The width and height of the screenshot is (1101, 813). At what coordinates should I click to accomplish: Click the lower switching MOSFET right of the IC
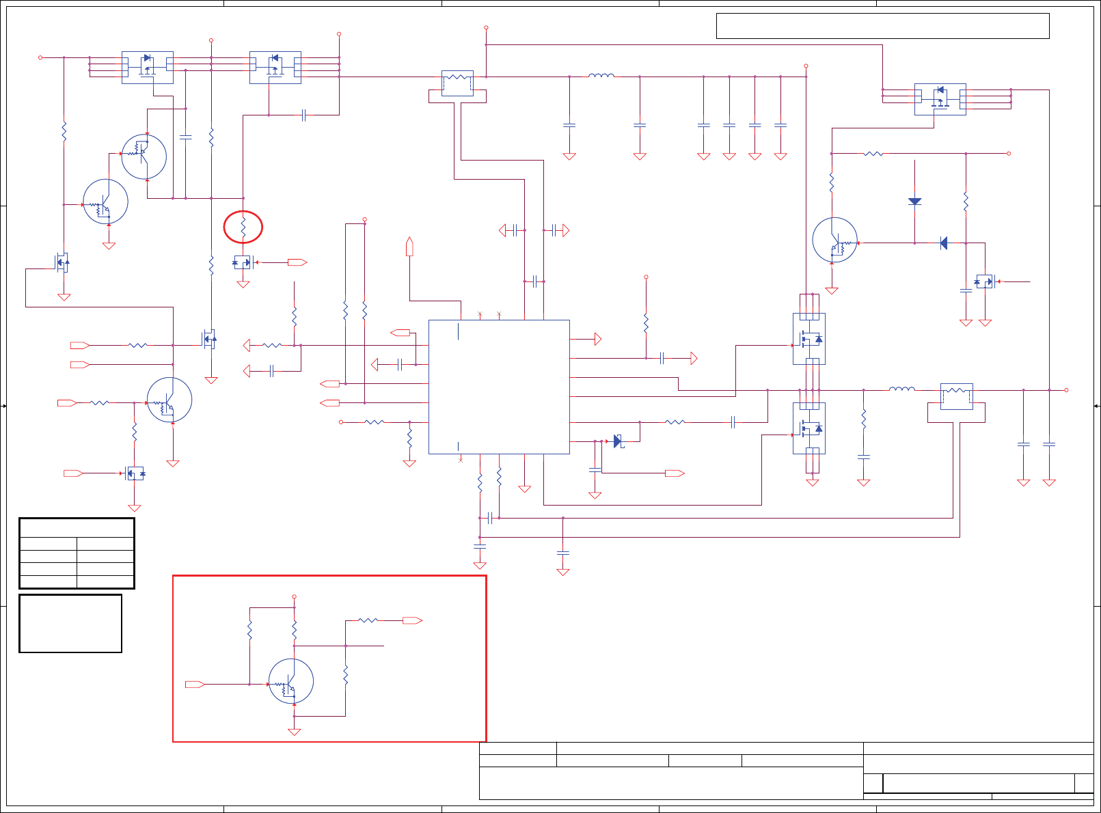point(809,428)
